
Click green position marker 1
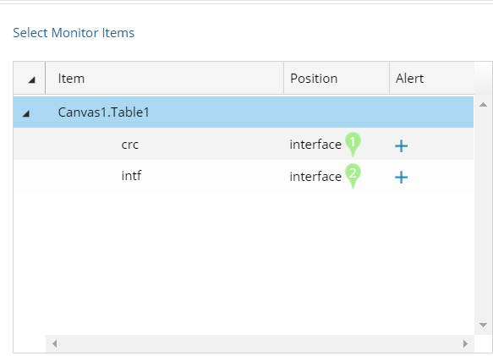353,144
